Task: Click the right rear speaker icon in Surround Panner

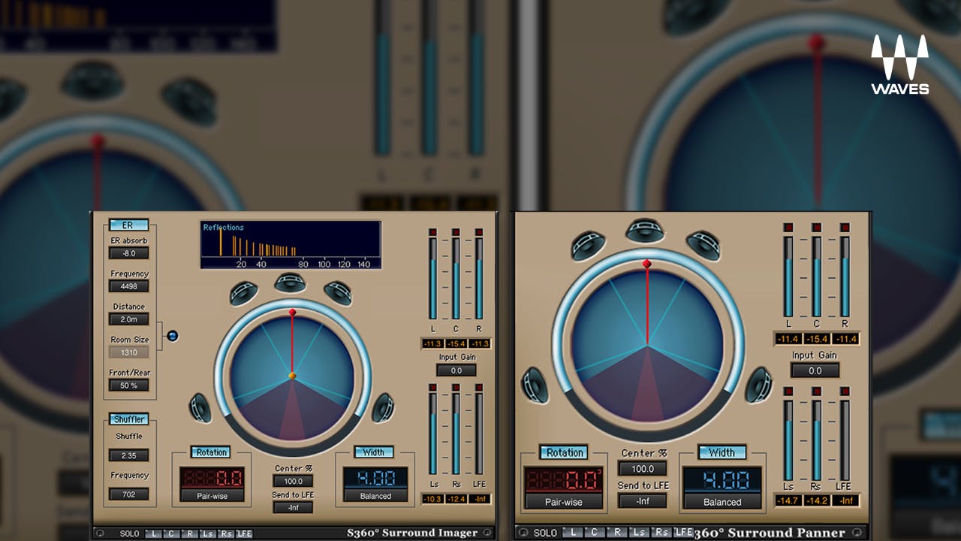Action: [x=758, y=385]
